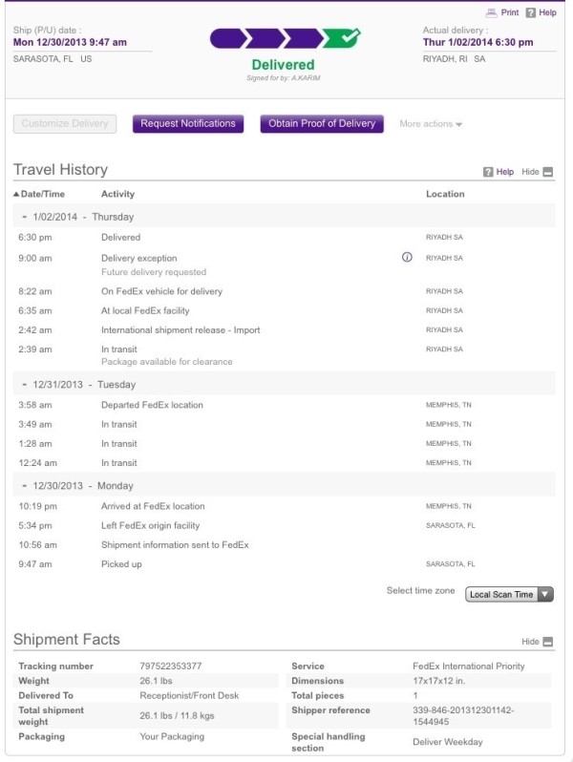
Task: Click the Travel History help question icon
Action: 488,172
